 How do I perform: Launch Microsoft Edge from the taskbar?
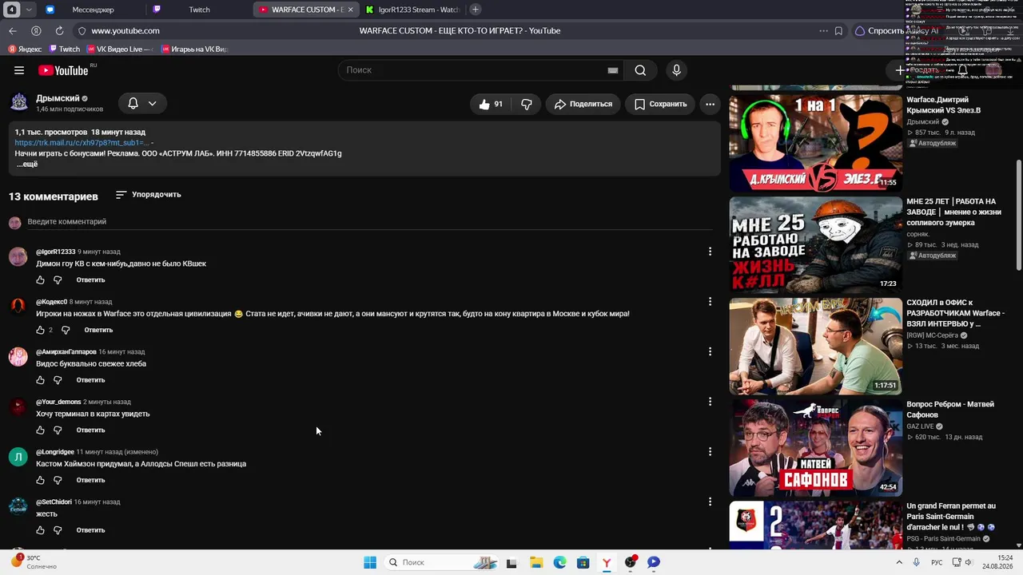click(559, 562)
